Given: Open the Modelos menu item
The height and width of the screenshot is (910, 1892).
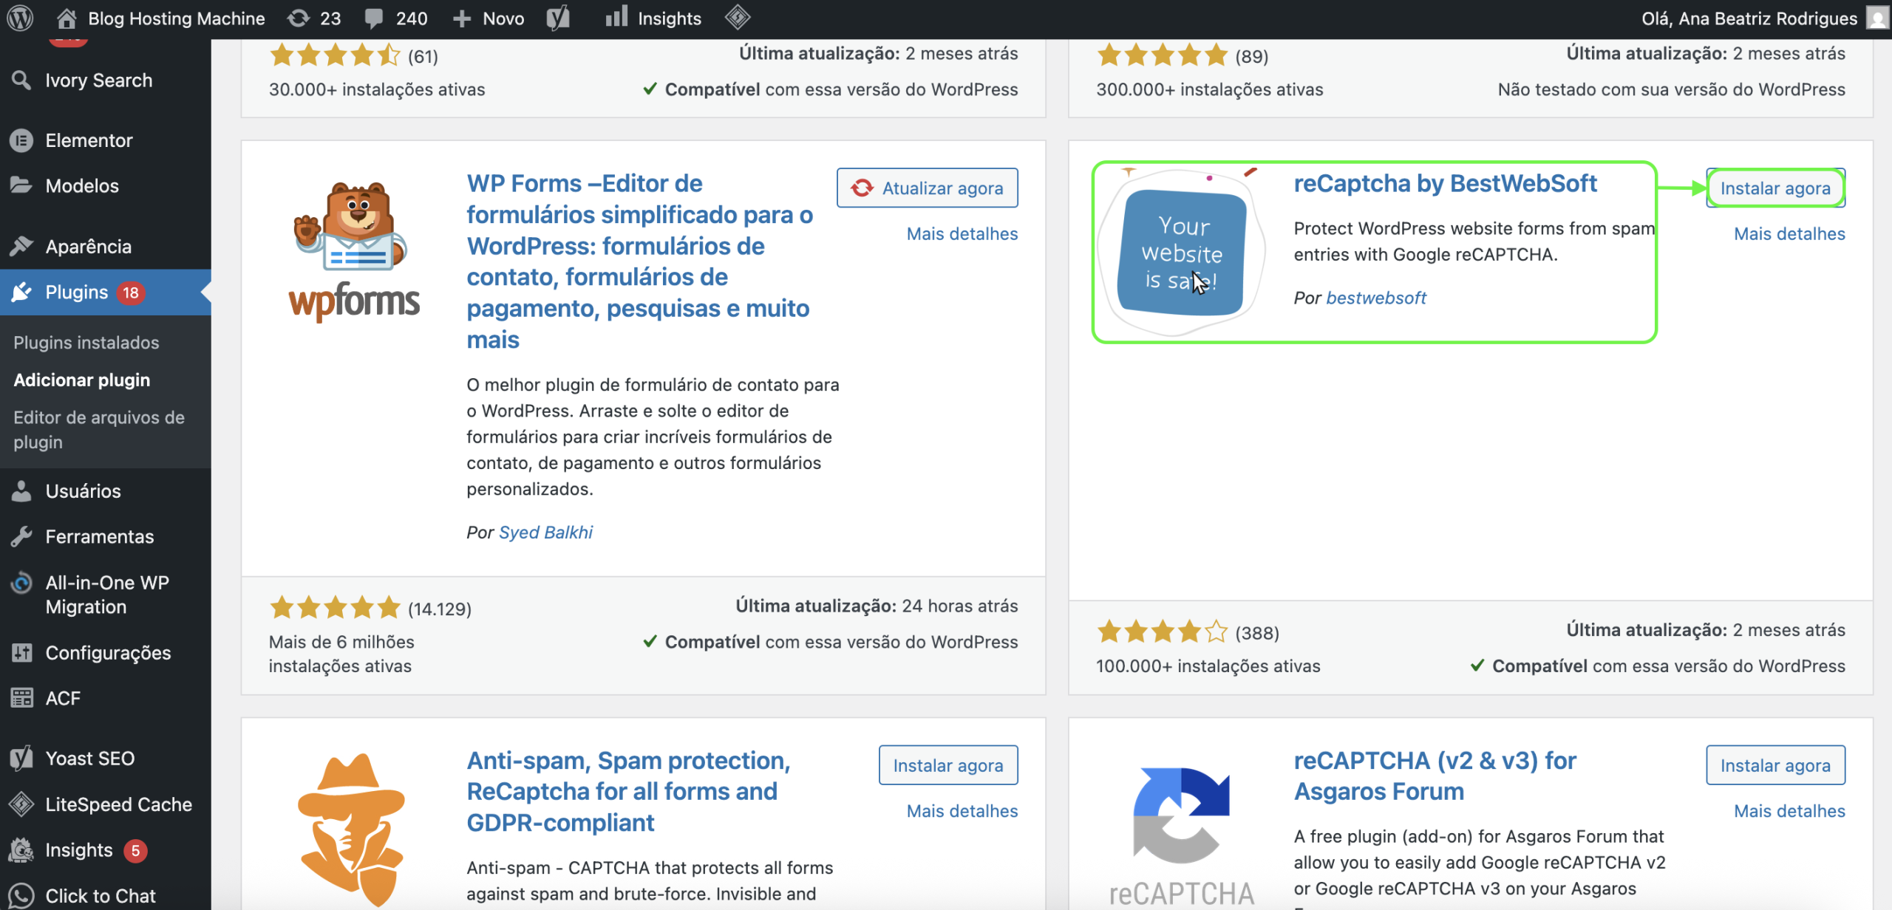Looking at the screenshot, I should tap(82, 185).
